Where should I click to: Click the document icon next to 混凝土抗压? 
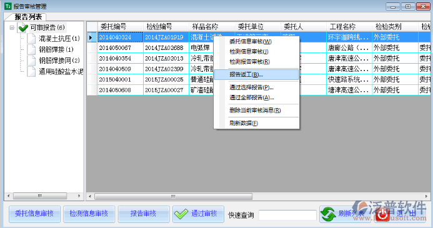pyautogui.click(x=31, y=38)
